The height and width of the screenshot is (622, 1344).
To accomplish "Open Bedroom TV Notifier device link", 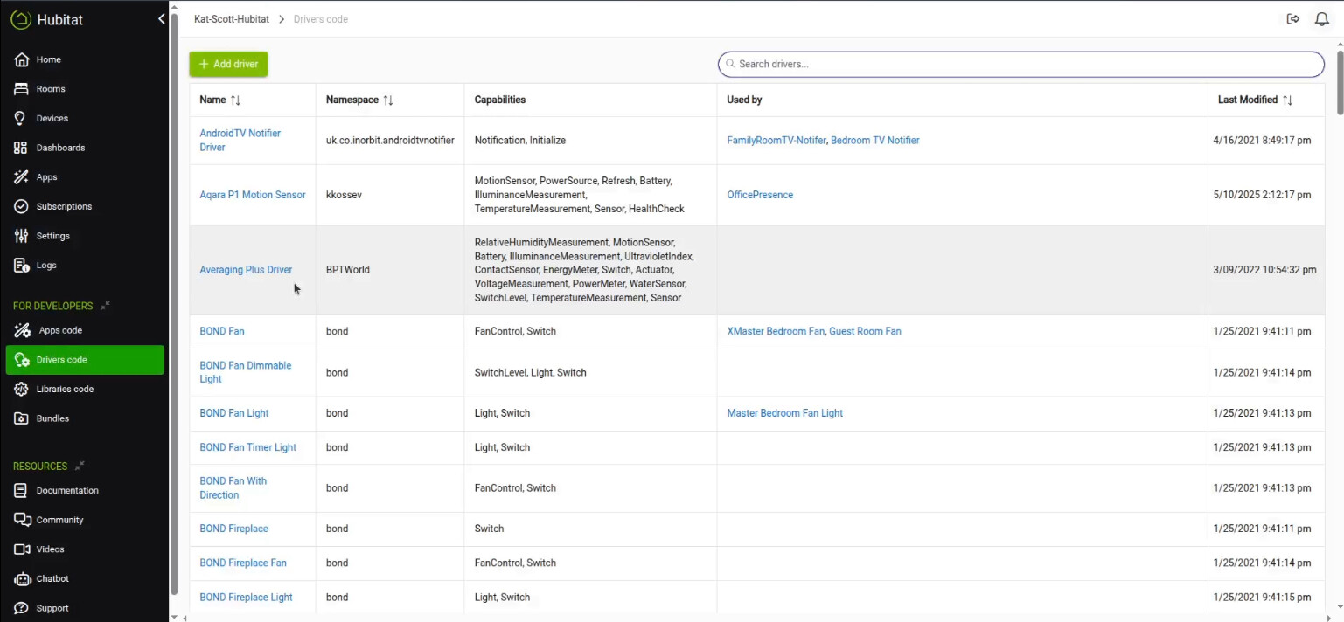I will point(875,140).
